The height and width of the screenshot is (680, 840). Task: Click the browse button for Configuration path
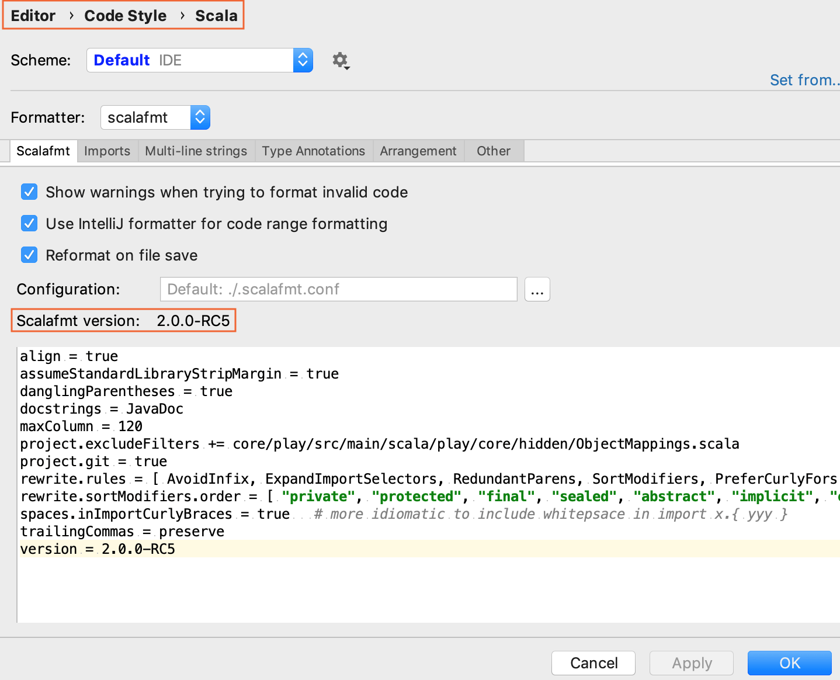point(537,289)
